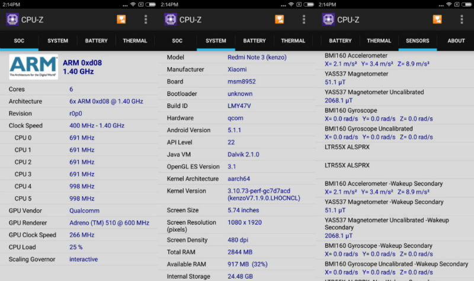Open the three-dot overflow menu on middle screen
Viewport: 474px width, 281px height.
pyautogui.click(x=304, y=20)
